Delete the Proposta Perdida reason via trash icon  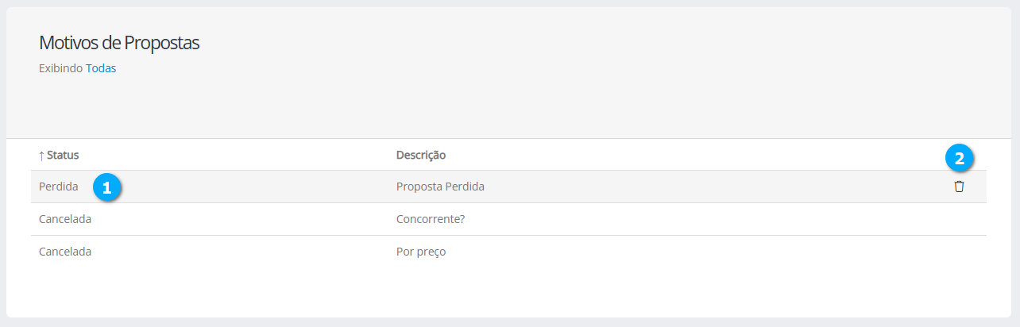[x=959, y=187]
